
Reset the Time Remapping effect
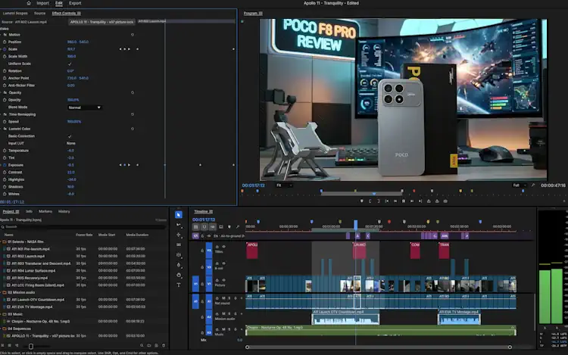click(x=133, y=114)
